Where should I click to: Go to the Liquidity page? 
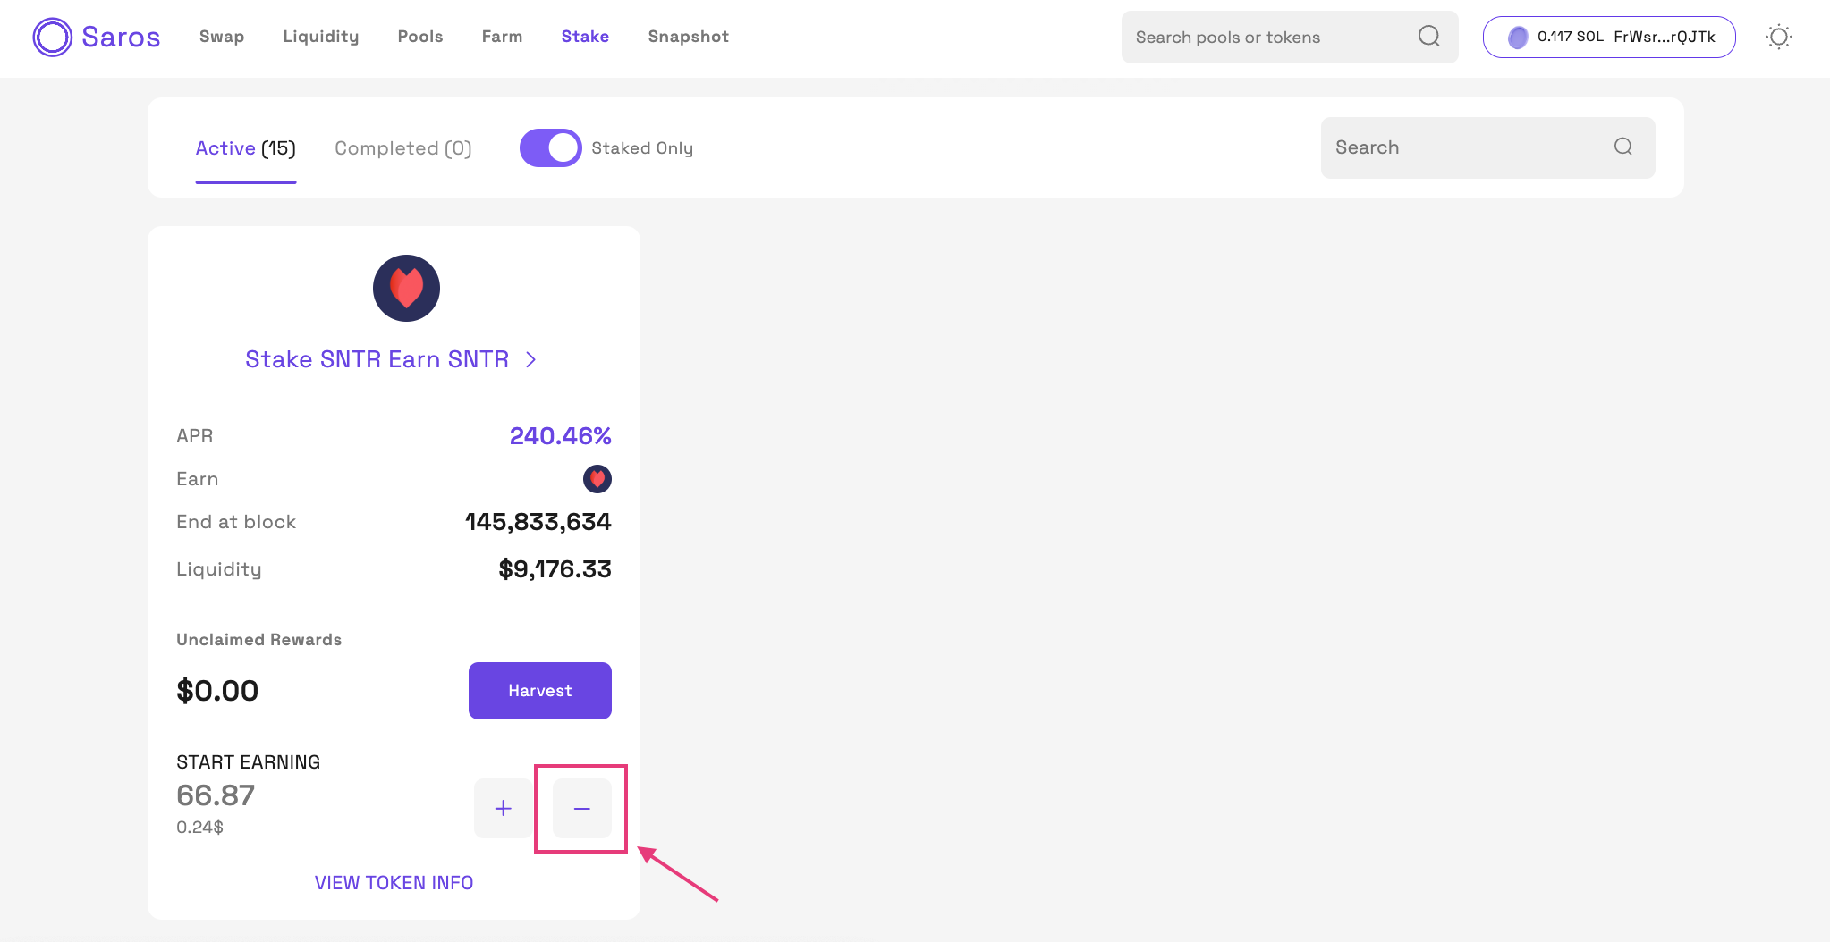click(321, 37)
